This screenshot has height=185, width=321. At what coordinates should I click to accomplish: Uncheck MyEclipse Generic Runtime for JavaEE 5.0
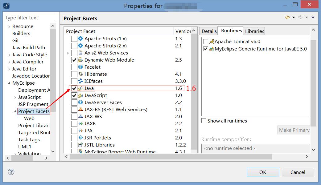[206, 49]
